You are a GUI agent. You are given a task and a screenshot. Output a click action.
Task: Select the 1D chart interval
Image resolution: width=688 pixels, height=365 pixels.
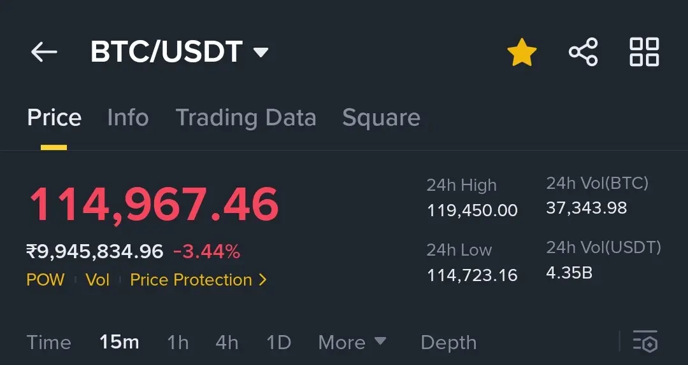[279, 342]
